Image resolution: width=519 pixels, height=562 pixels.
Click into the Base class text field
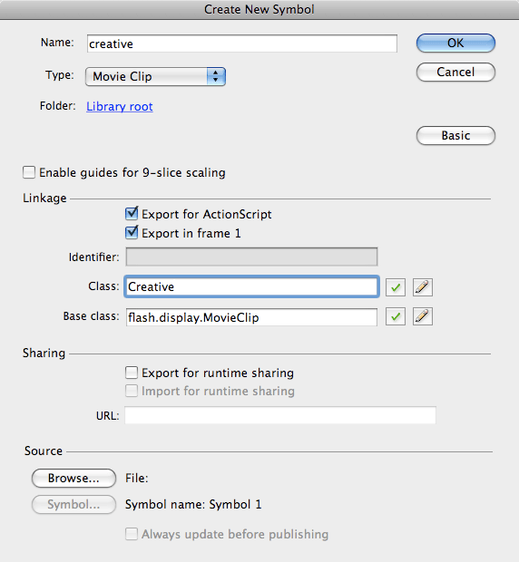click(x=251, y=317)
